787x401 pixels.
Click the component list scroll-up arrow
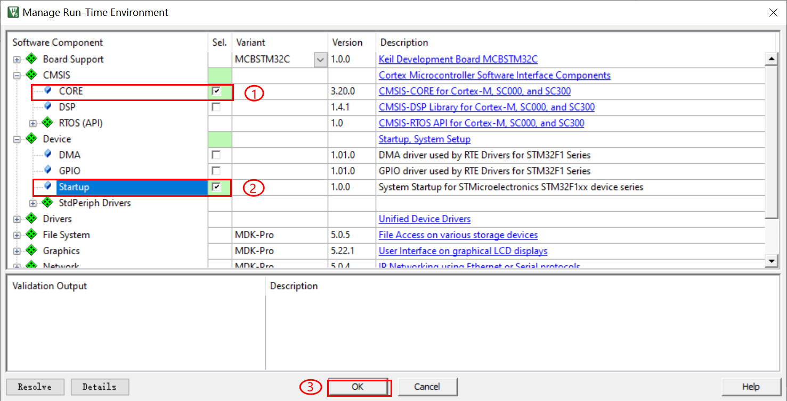point(771,59)
